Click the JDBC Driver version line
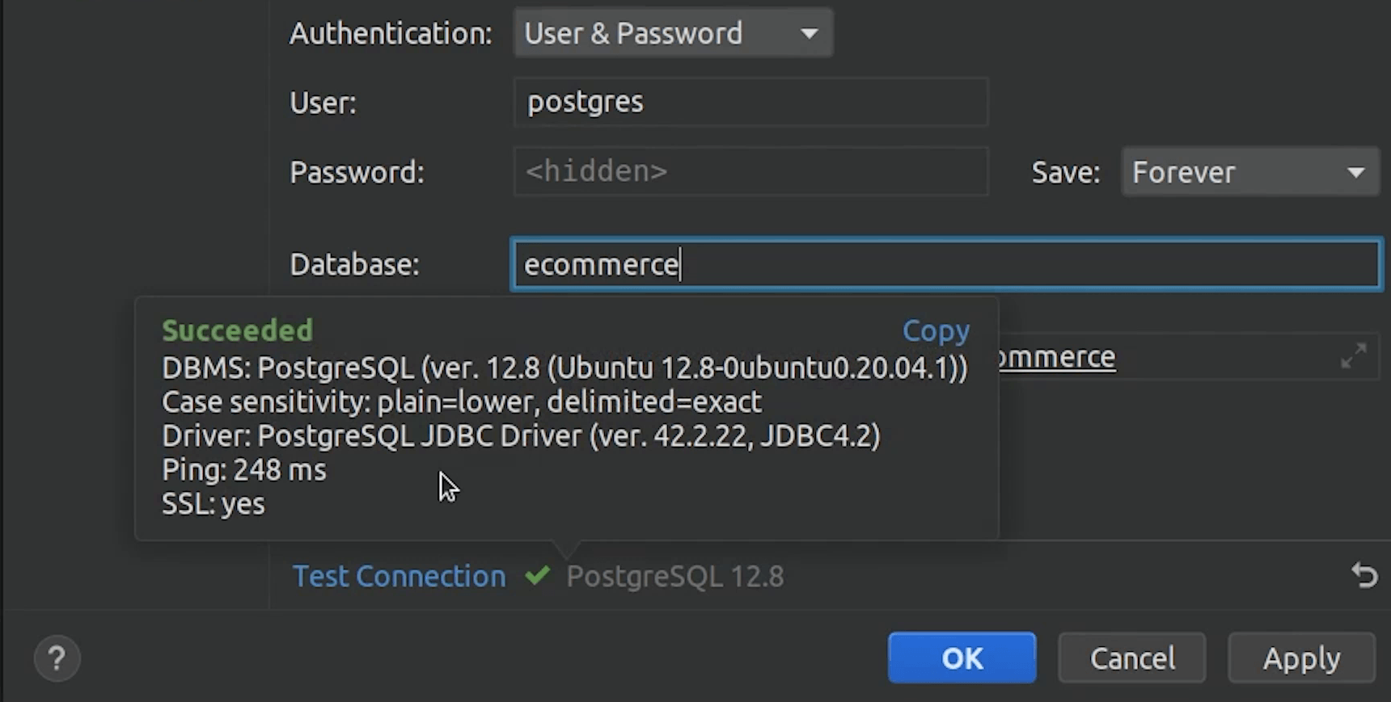 521,436
